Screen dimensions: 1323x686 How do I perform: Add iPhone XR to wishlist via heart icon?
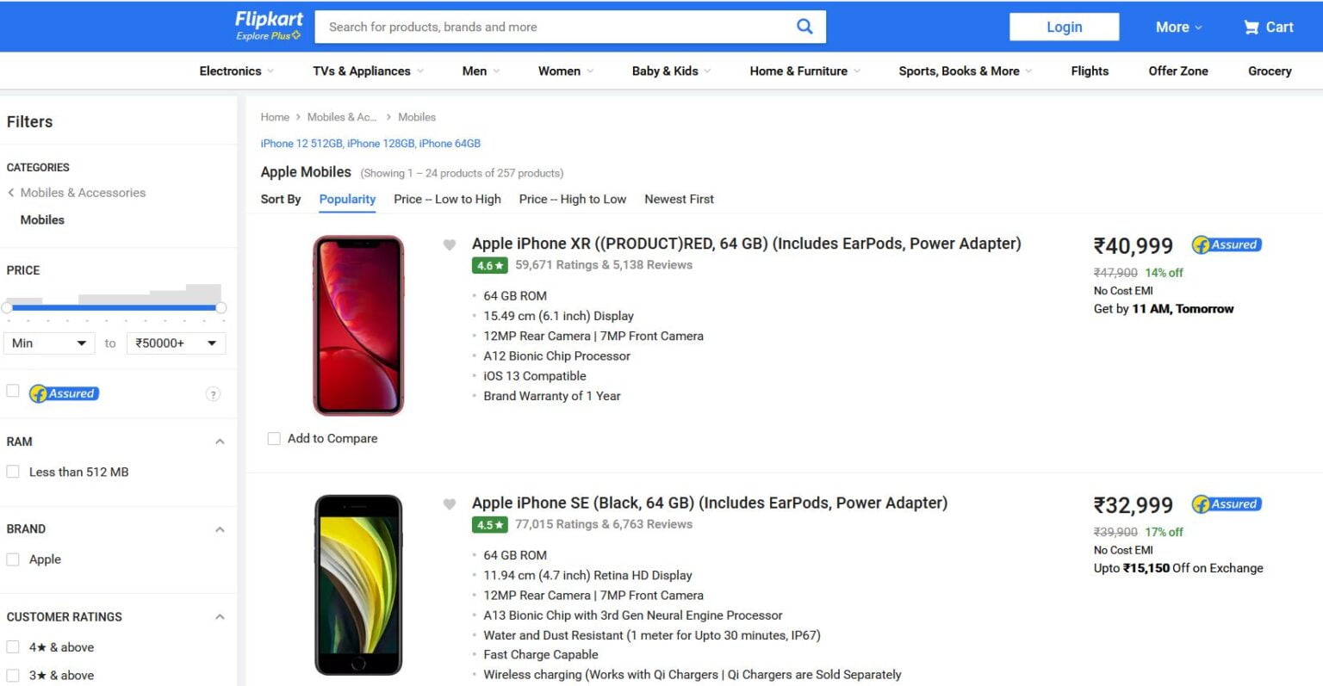click(449, 244)
